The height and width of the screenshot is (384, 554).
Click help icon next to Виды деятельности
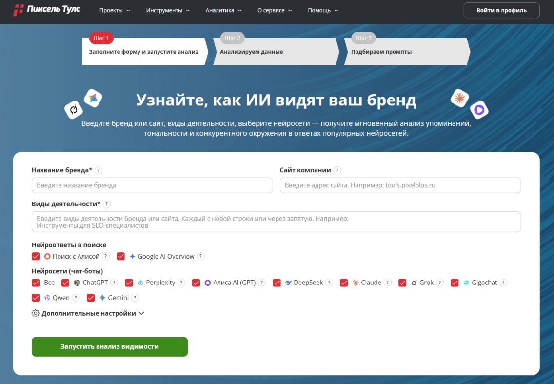point(107,204)
